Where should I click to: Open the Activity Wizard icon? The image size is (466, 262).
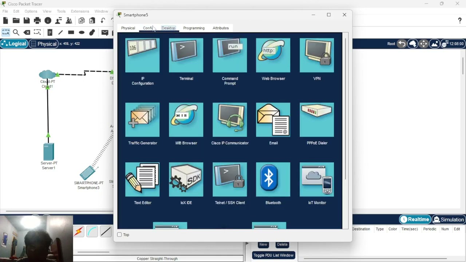(58, 21)
